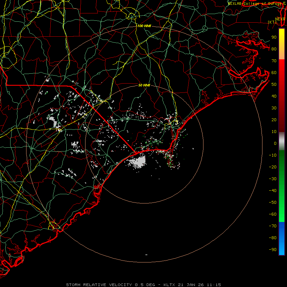Screen dimensions: 287x287
Task: Click the -20 value on velocity scale
Action: click(273, 167)
